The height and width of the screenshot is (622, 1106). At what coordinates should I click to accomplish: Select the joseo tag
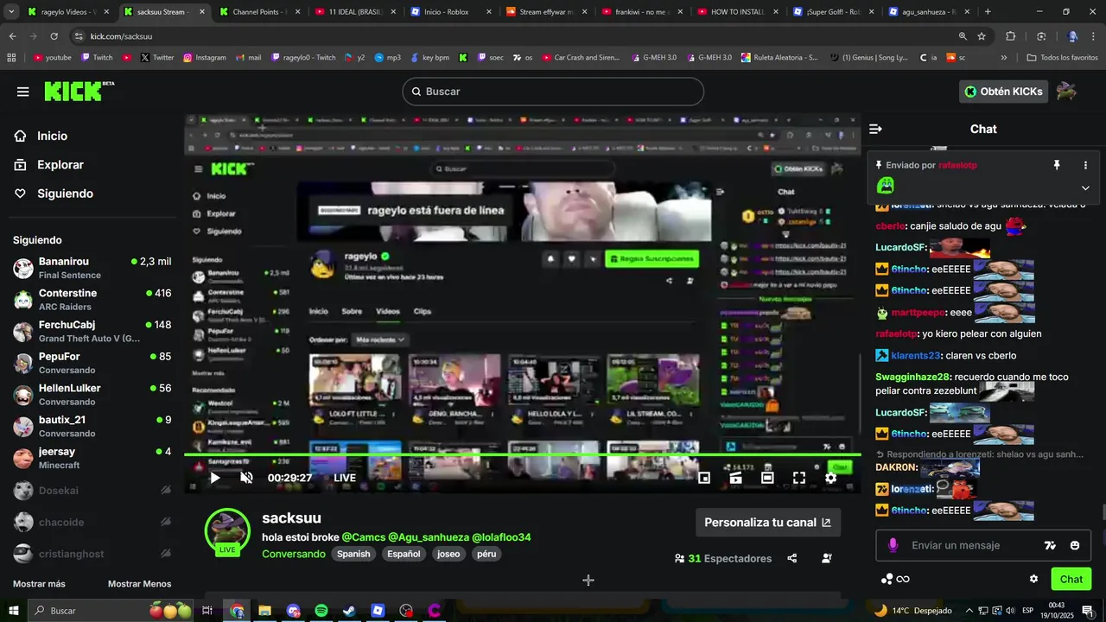[x=448, y=554]
